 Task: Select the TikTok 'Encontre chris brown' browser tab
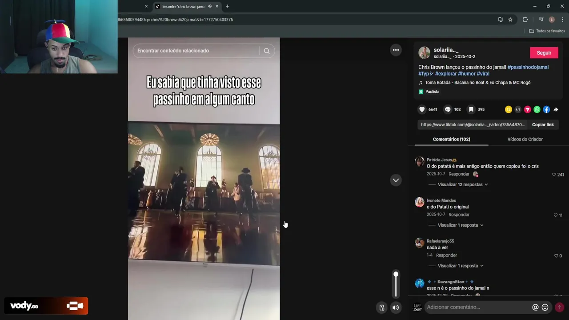pyautogui.click(x=183, y=6)
